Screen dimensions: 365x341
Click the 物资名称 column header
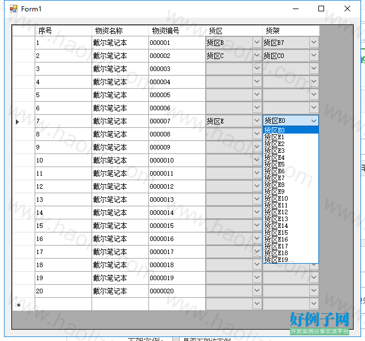click(x=120, y=31)
